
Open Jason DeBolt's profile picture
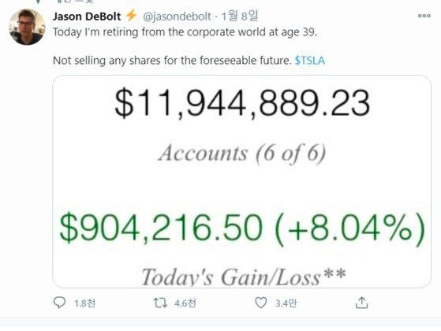point(27,27)
